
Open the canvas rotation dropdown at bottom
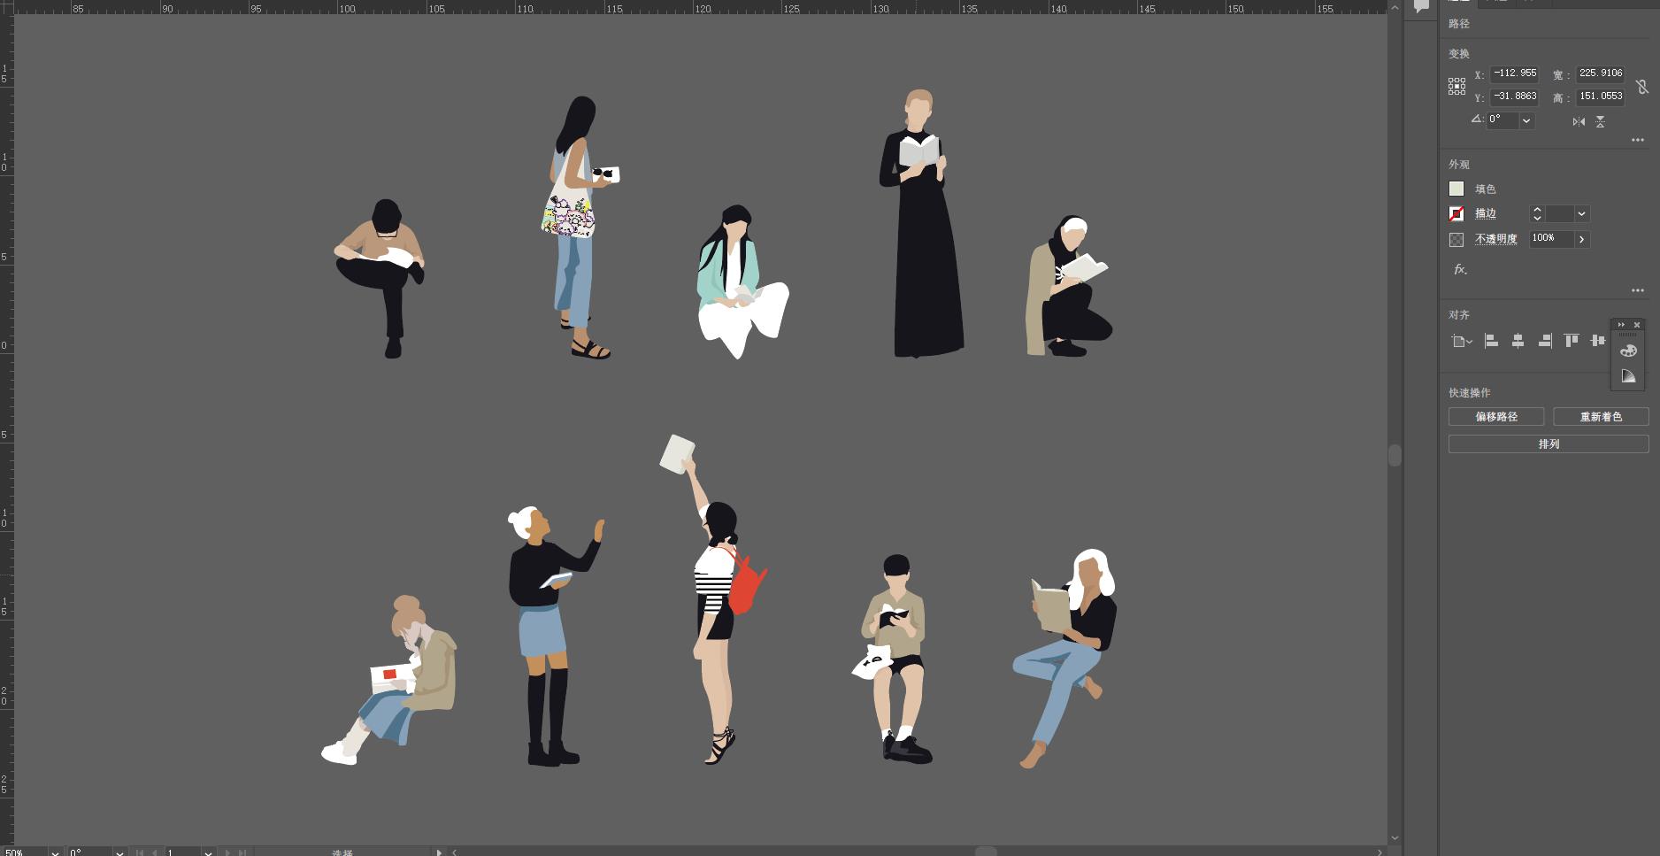click(119, 852)
